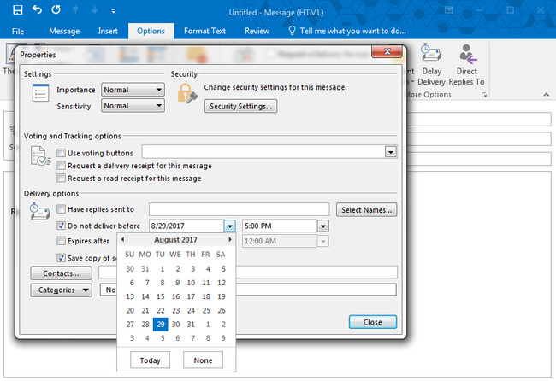Click the Direct Replies To icon
Screen dimensions: 556x381
[x=467, y=54]
